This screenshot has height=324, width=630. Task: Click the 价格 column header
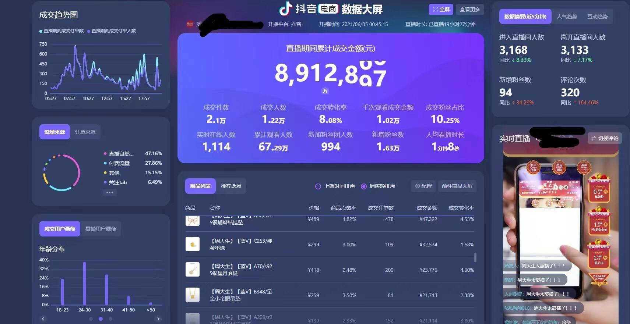pos(314,208)
